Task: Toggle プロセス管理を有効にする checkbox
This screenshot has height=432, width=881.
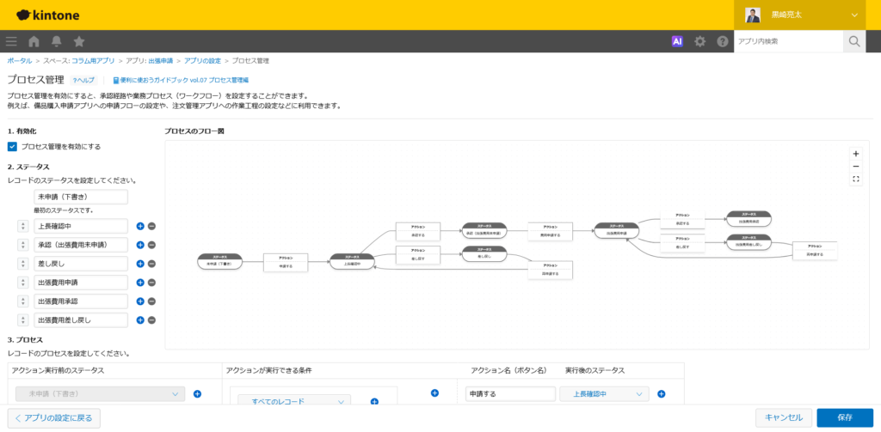Action: tap(12, 147)
